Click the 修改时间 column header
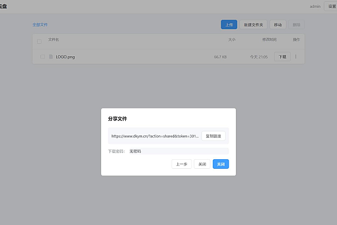The width and height of the screenshot is (337, 225). tap(269, 39)
